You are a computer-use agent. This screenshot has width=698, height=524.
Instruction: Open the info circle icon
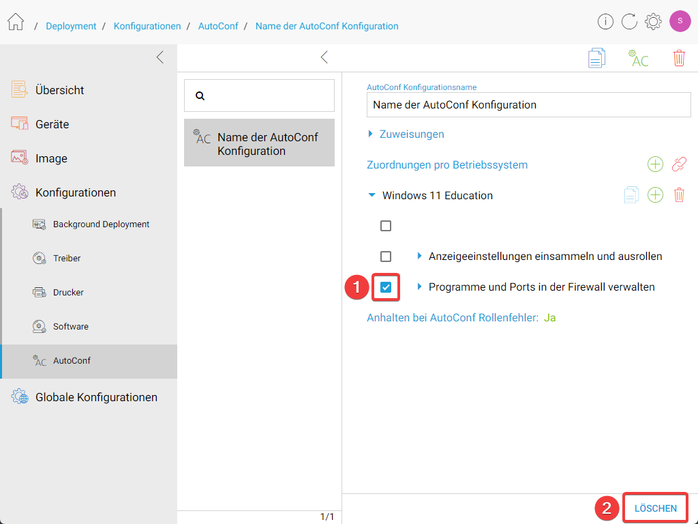605,21
